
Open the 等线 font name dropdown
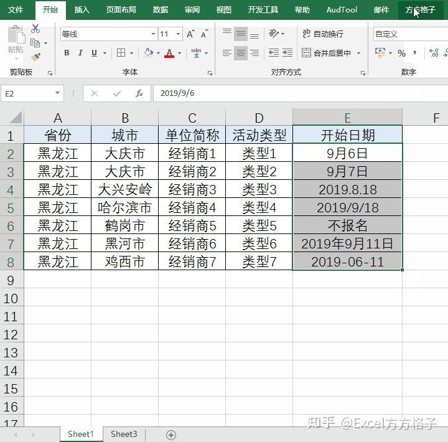(154, 34)
